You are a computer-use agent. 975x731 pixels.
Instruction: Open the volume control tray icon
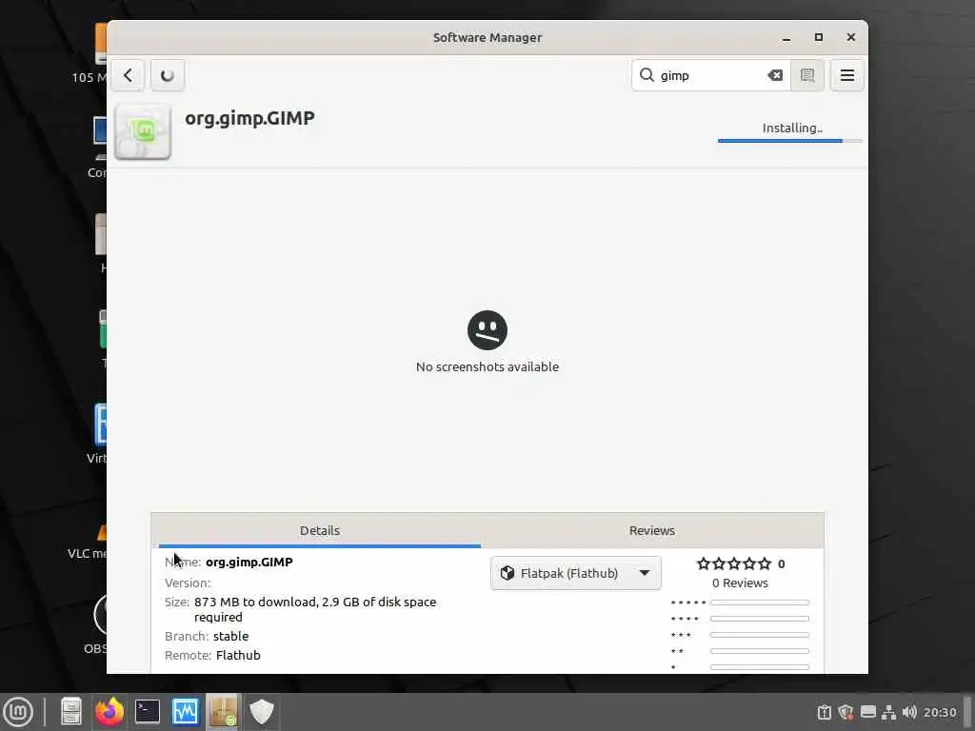(909, 712)
